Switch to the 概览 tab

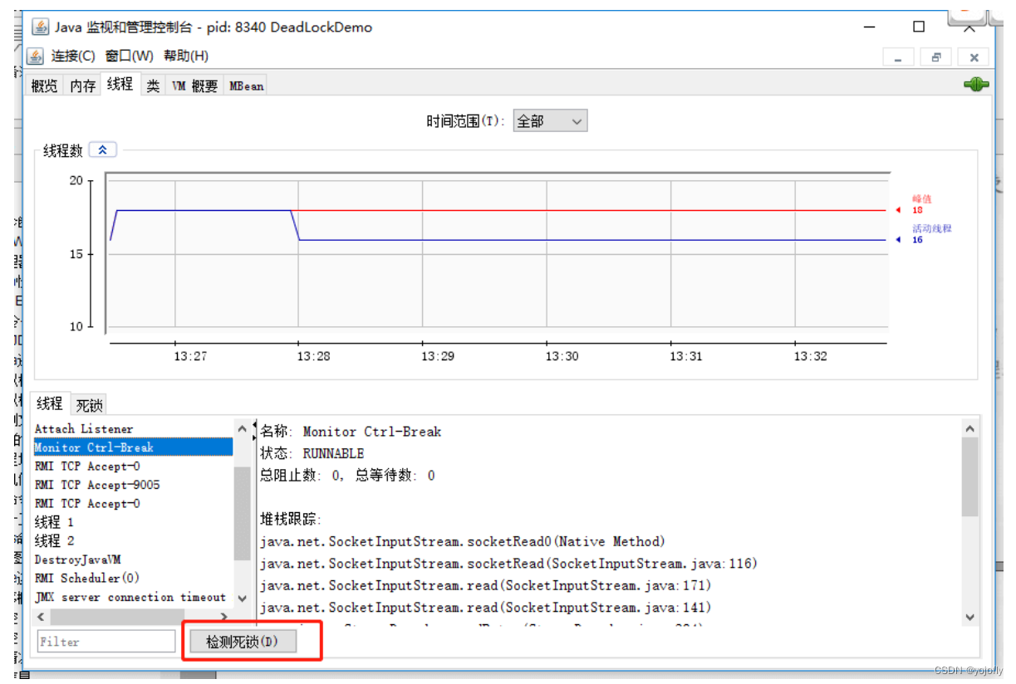45,85
